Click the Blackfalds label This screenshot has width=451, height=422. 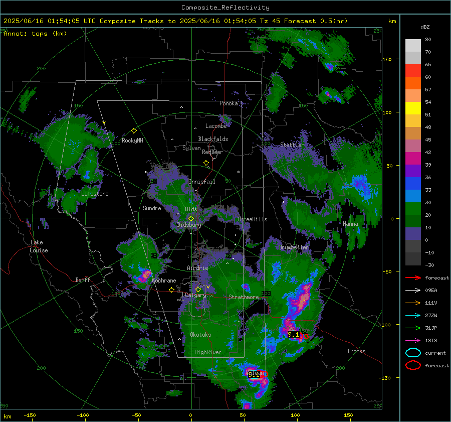click(213, 139)
